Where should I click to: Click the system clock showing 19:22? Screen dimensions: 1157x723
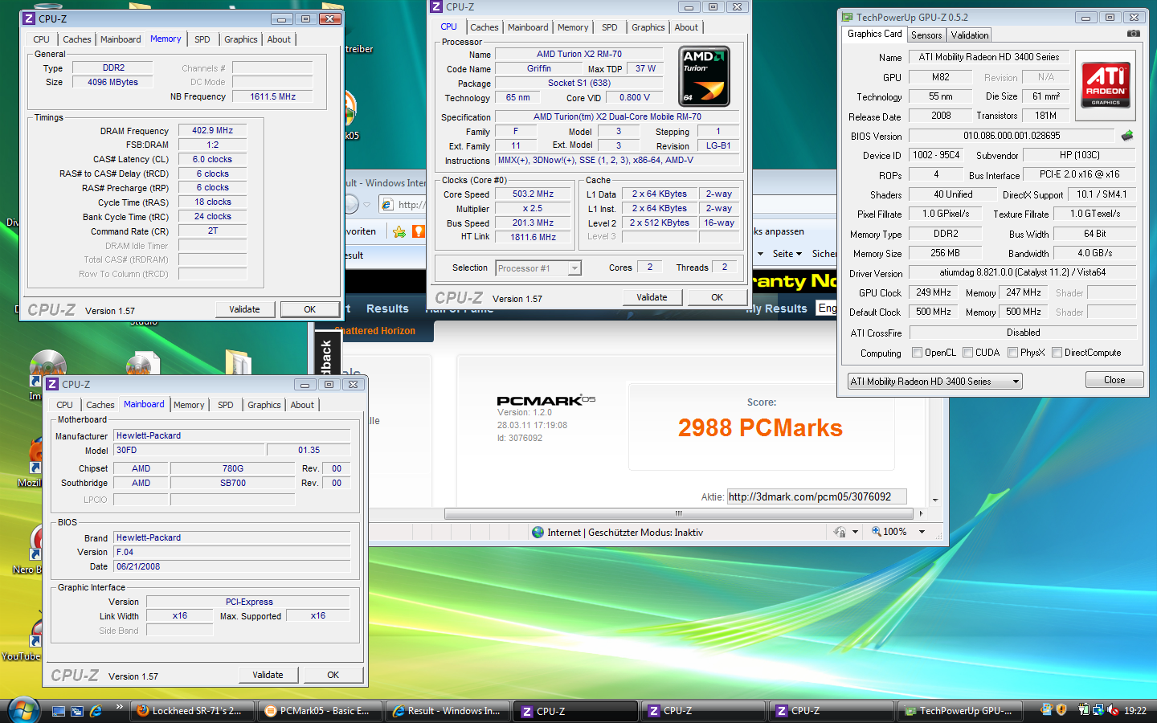1135,710
